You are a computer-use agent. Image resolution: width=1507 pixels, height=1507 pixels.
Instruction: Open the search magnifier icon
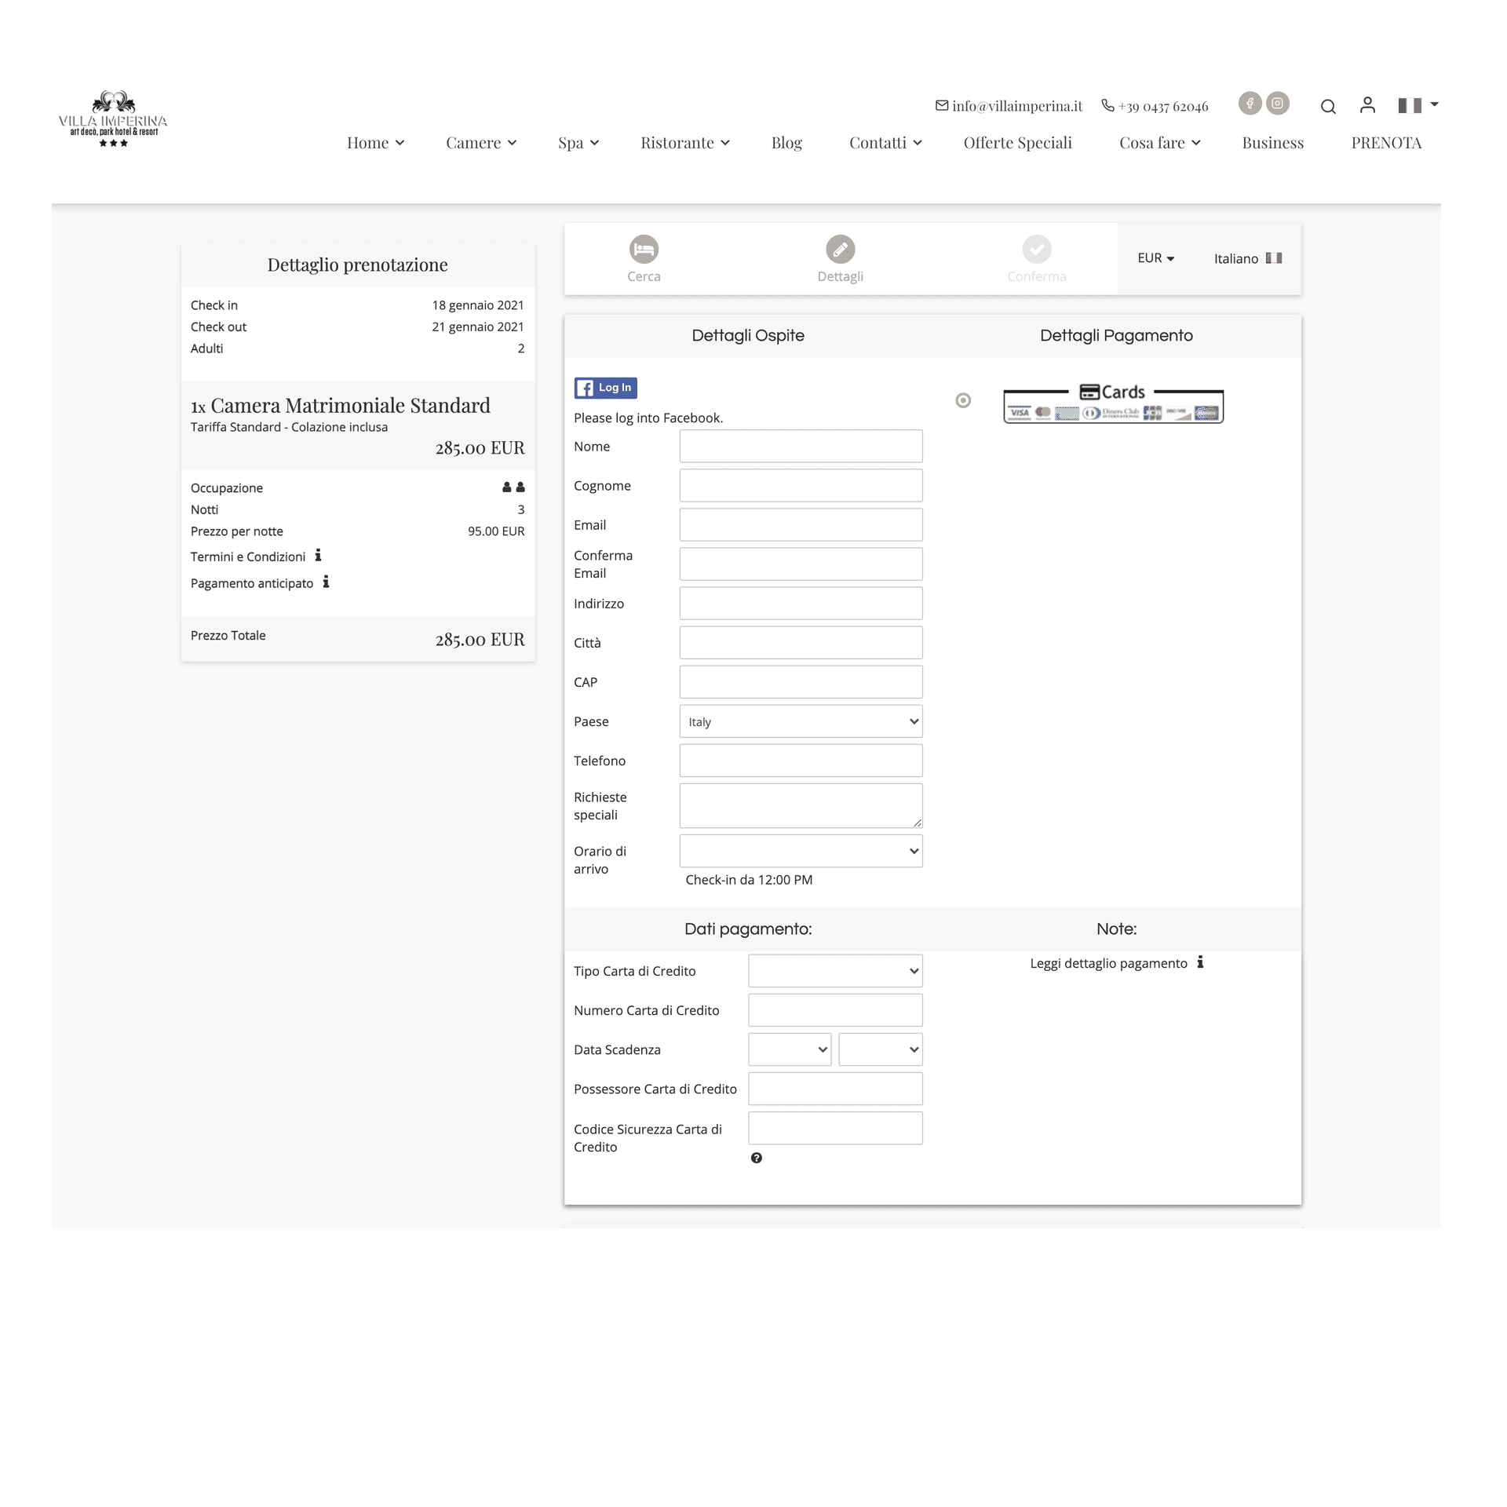tap(1328, 107)
